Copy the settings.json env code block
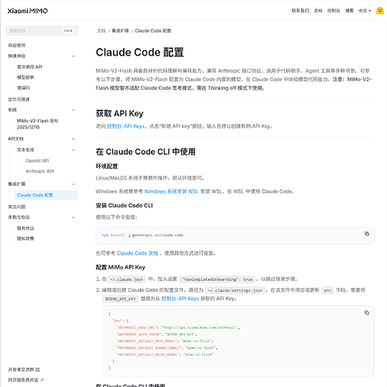Viewport: 387px width, 387px height. [367, 313]
